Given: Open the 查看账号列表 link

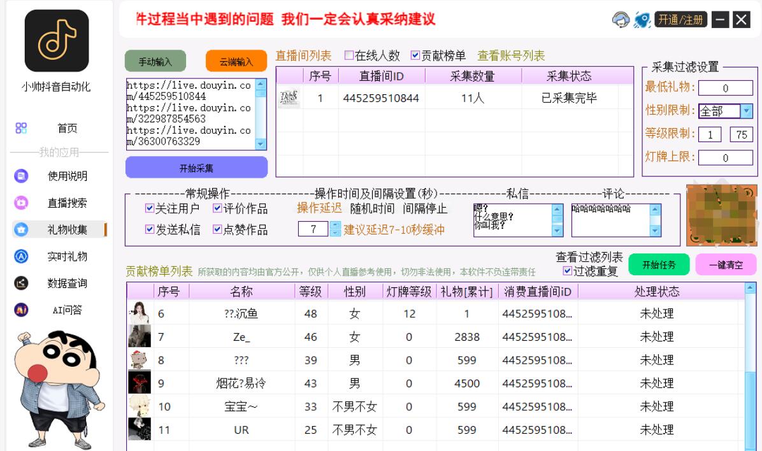Looking at the screenshot, I should (511, 55).
